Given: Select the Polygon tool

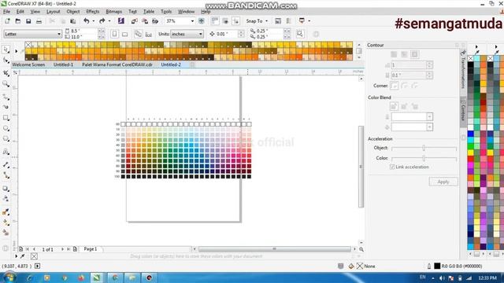Looking at the screenshot, I should point(6,138).
